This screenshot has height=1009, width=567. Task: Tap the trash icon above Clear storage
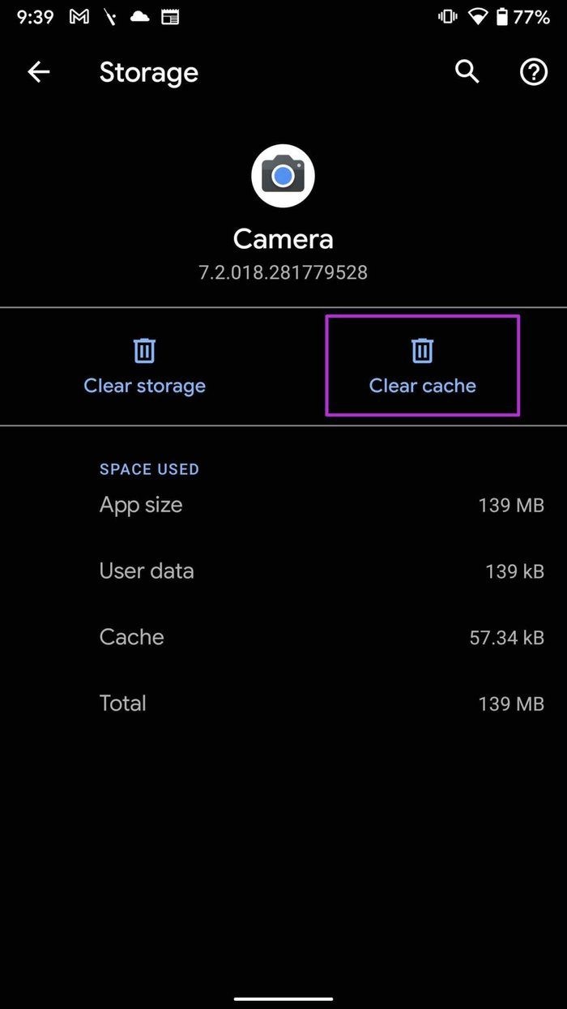[x=144, y=351]
